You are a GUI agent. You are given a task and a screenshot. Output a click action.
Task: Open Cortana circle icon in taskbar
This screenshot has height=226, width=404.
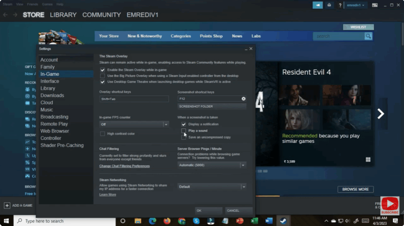[123, 221]
